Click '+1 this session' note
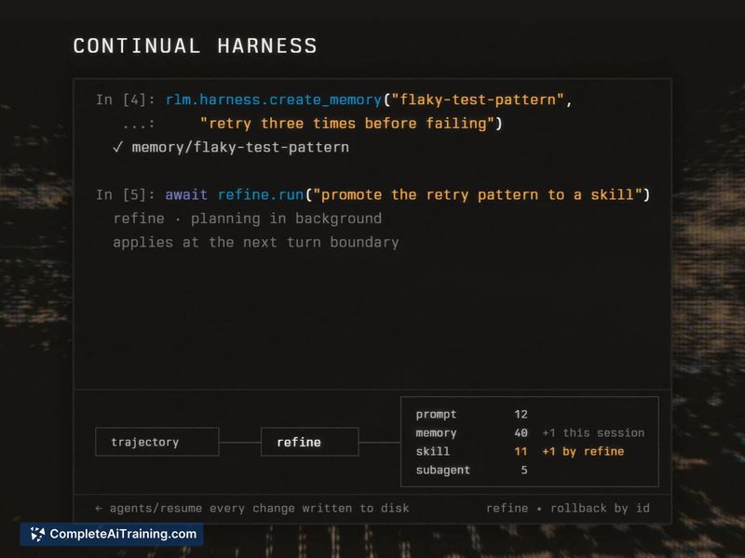This screenshot has width=745, height=558. [x=593, y=432]
